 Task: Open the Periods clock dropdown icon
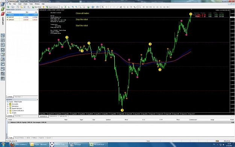coord(93,7)
